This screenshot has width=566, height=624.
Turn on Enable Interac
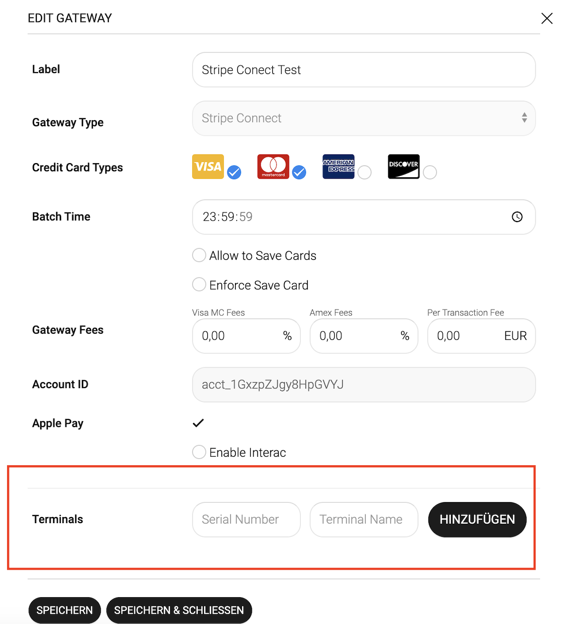(x=199, y=452)
